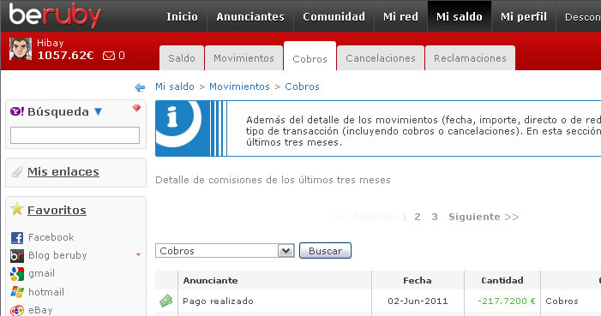Open the Mi perfil menu

click(x=524, y=16)
